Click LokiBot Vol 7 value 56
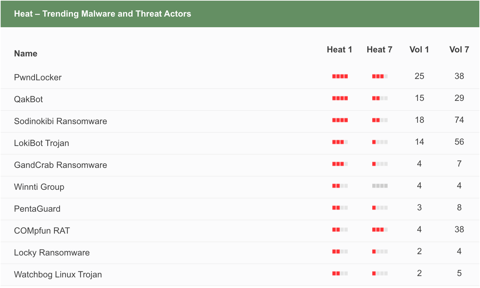Viewport: 480px width, 288px height. 459,142
